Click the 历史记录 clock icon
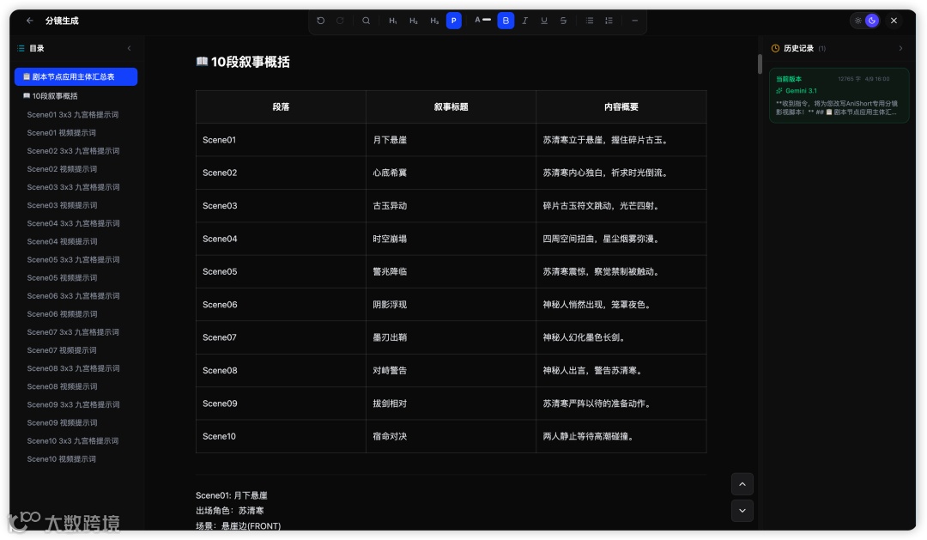 tap(775, 48)
